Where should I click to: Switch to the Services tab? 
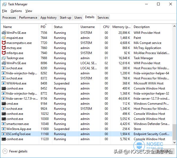[x=103, y=18]
